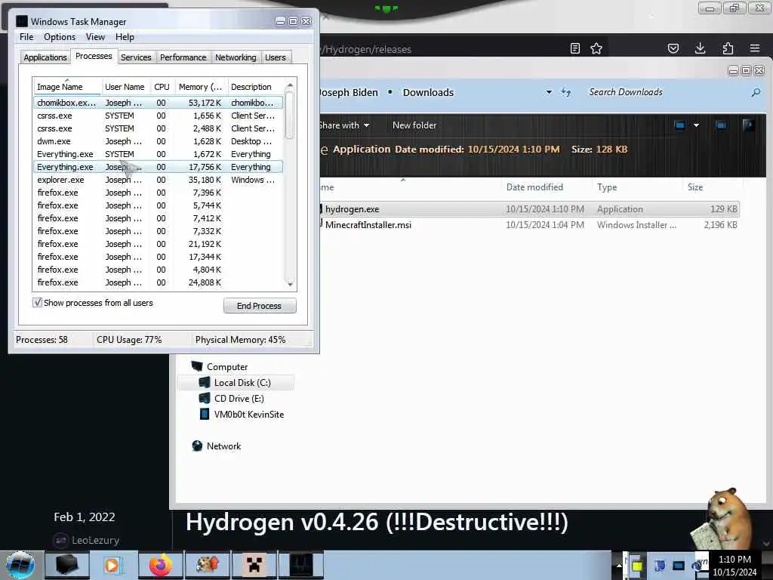Switch to the Networking tab
Image resolution: width=773 pixels, height=580 pixels.
pyautogui.click(x=236, y=57)
